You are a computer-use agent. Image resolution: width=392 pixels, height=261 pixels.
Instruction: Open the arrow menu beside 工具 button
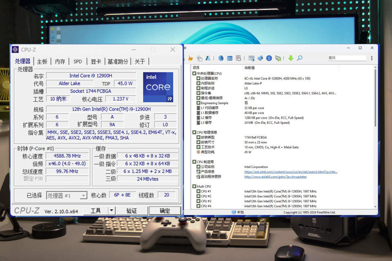tap(111, 210)
